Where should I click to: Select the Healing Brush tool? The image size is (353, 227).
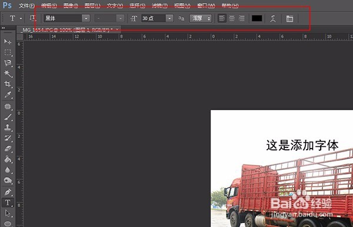click(8, 106)
